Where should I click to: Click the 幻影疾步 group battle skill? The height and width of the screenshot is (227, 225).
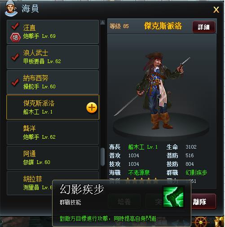[x=196, y=173]
